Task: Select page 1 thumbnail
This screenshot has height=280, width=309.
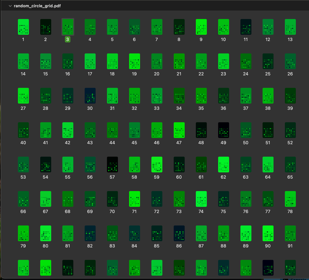Action: (x=23, y=27)
